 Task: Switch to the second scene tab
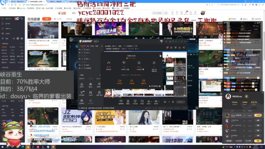pos(88,46)
